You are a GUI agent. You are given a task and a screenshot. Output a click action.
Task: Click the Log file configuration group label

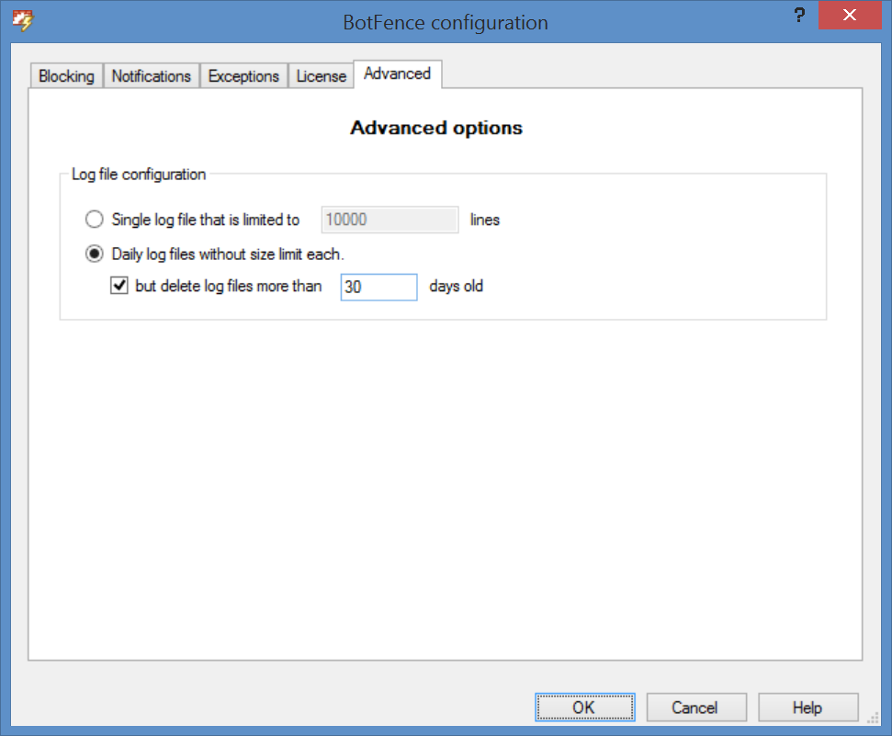(139, 174)
